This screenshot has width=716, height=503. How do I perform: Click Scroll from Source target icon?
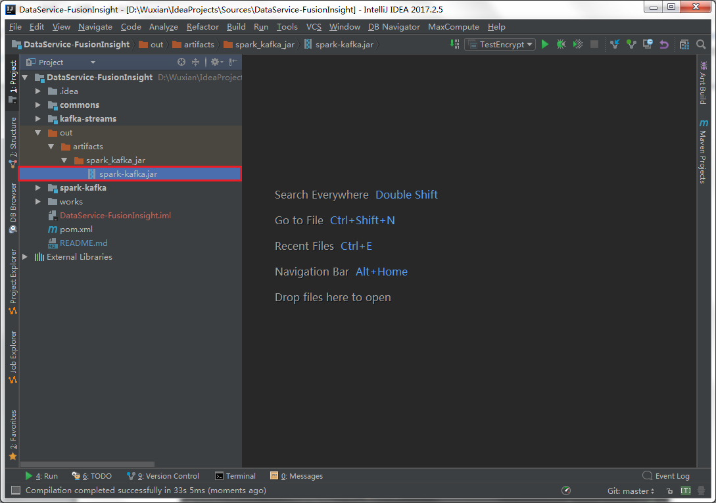pos(181,62)
